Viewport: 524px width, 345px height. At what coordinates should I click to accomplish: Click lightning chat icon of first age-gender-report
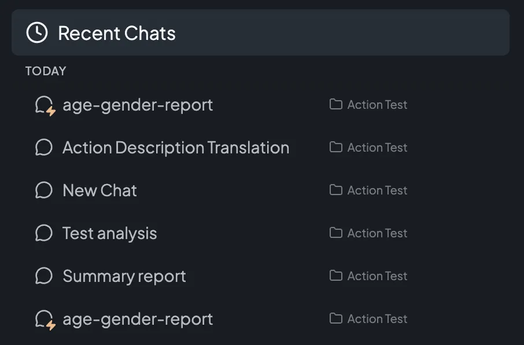[45, 105]
